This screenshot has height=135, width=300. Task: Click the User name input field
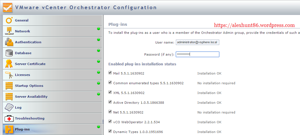[197, 42]
